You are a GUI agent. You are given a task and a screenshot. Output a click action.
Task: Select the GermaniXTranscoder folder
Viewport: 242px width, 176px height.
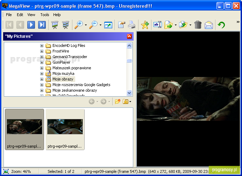(x=70, y=57)
